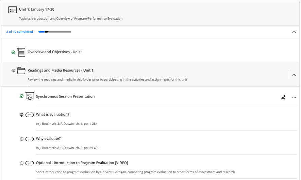301x180 pixels.
Task: Collapse the Readings and Media Resources folder
Action: (294, 75)
